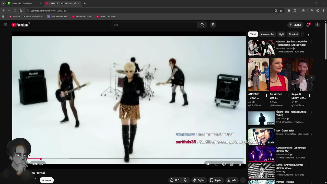Viewport: 327px width, 184px height.
Task: Go back in browser history
Action: coord(3,10)
